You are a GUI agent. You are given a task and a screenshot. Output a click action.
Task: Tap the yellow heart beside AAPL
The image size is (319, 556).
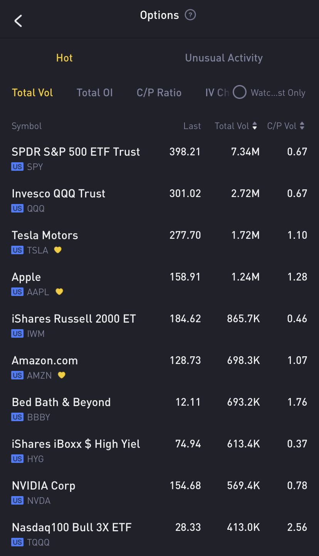tap(59, 292)
